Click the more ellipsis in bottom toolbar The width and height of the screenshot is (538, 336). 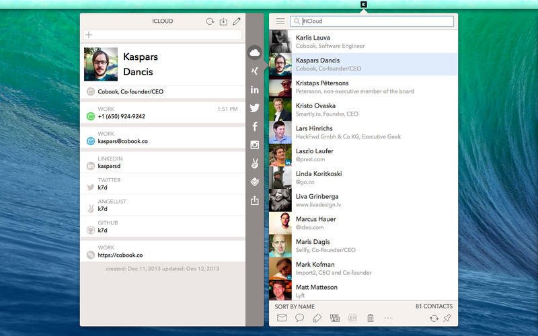coord(388,318)
